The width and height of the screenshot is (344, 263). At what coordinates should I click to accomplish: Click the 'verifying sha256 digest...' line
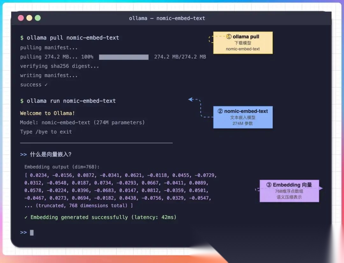click(60, 66)
